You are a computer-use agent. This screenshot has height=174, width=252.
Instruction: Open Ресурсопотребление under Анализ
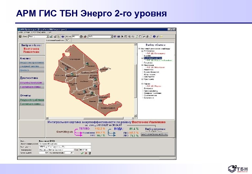pyautogui.click(x=32, y=63)
